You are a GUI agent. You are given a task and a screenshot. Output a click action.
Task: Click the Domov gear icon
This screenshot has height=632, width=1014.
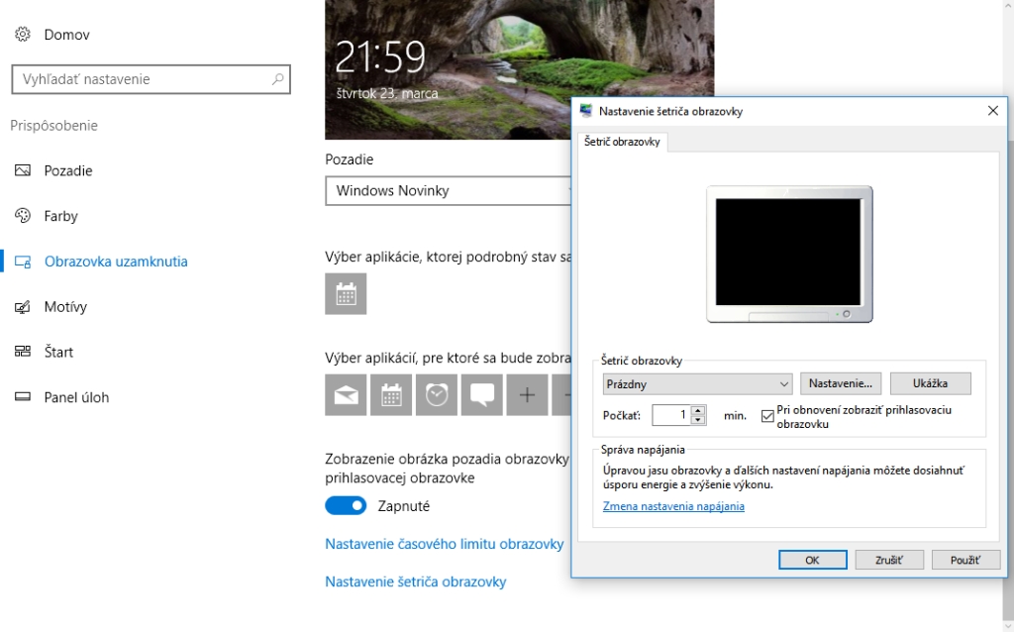[23, 35]
